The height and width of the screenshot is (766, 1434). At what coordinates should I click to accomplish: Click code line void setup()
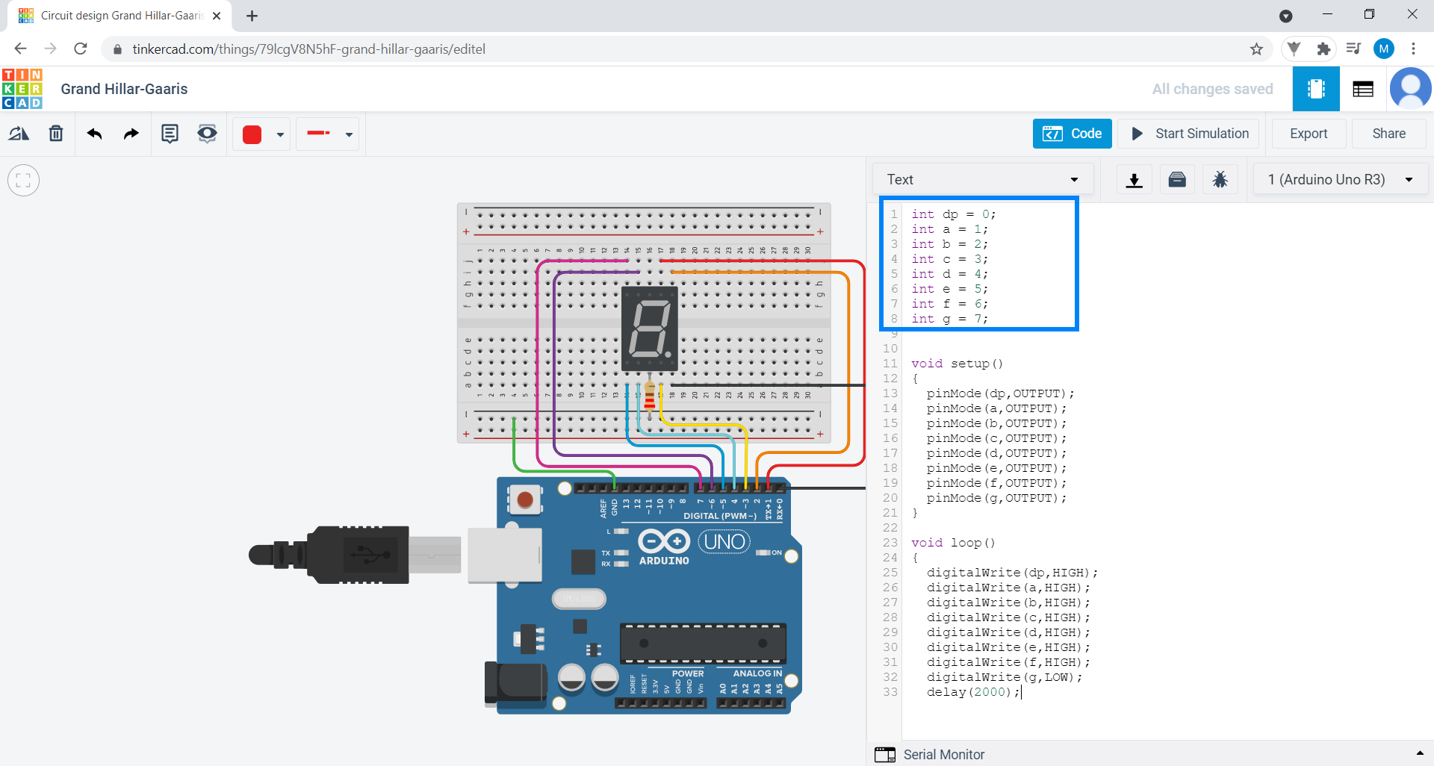957,364
